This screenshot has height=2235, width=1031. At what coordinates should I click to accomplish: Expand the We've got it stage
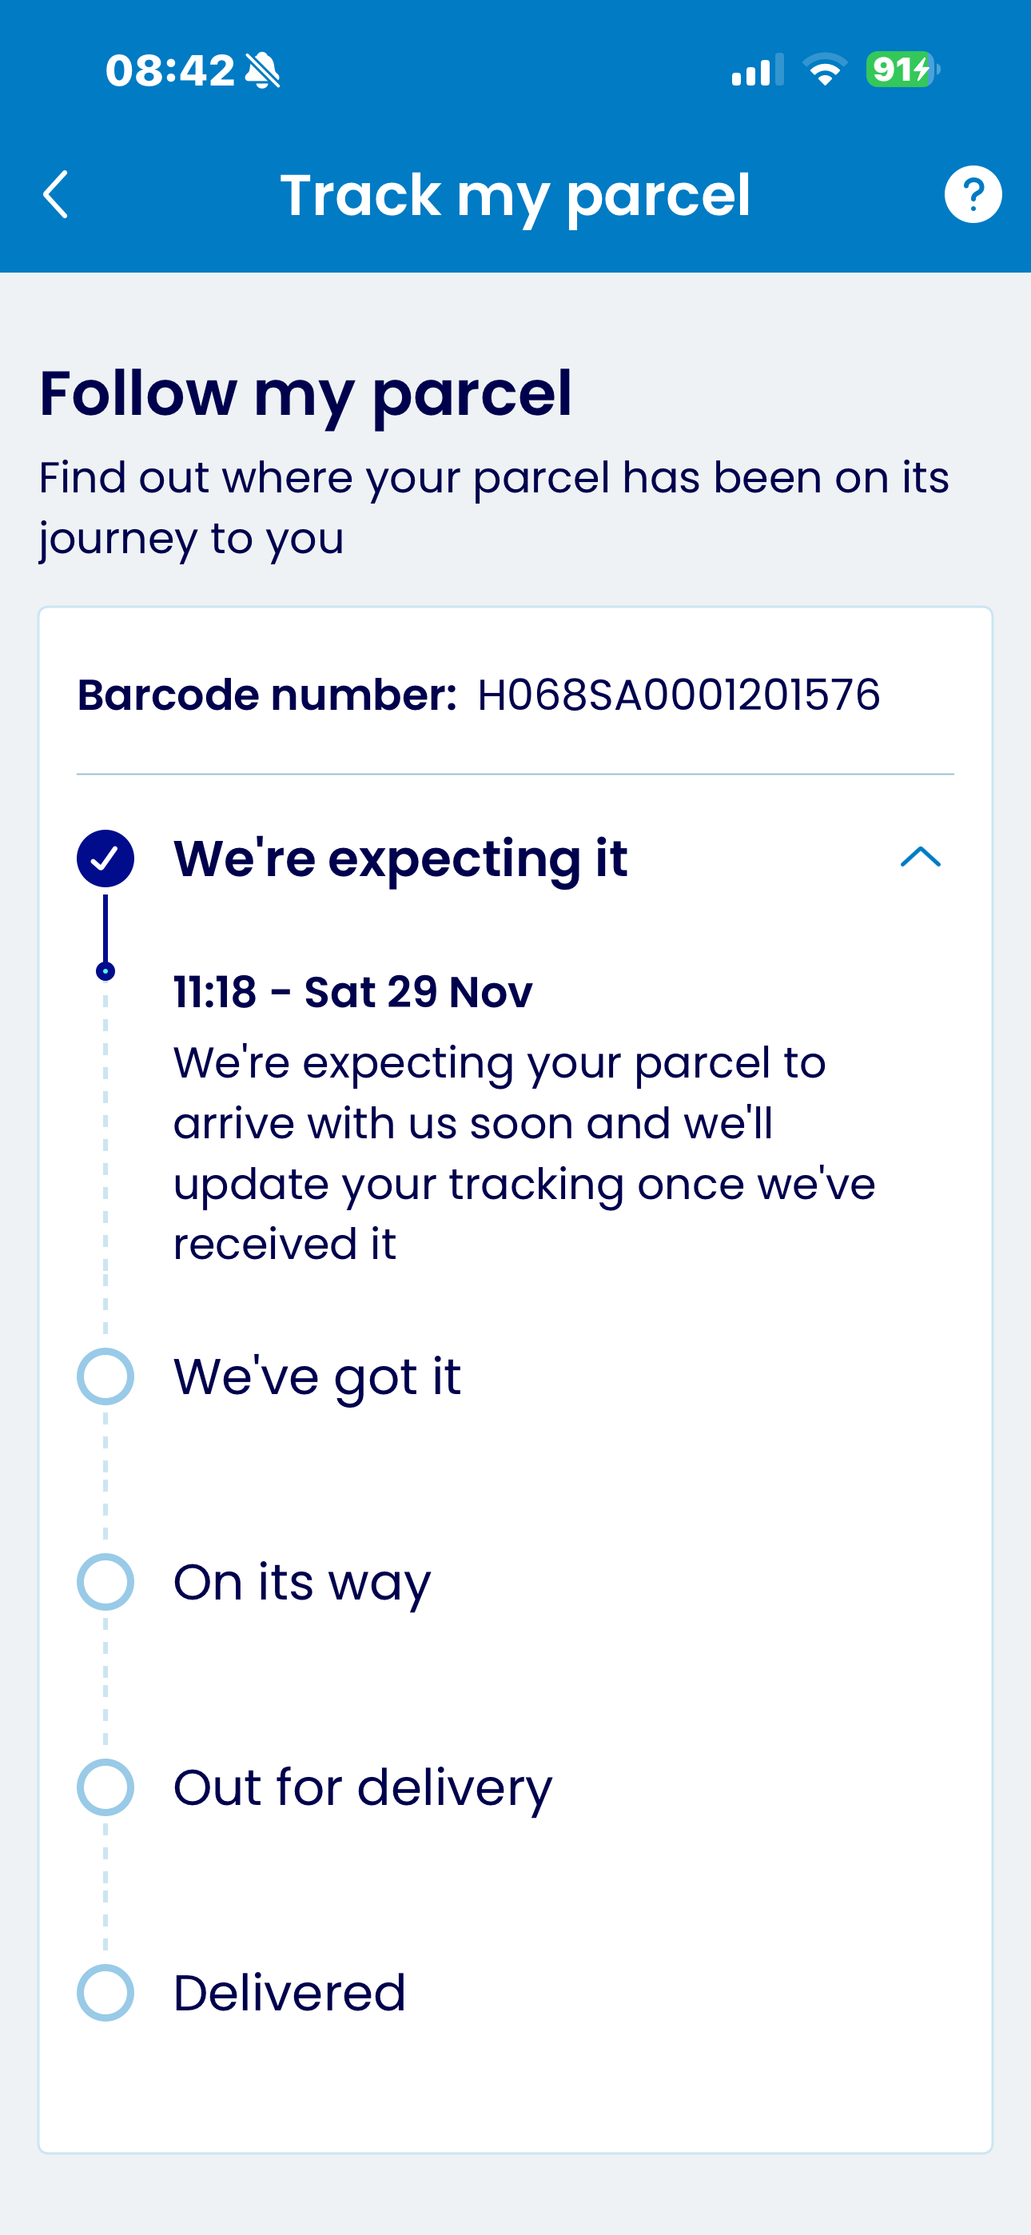(x=316, y=1377)
